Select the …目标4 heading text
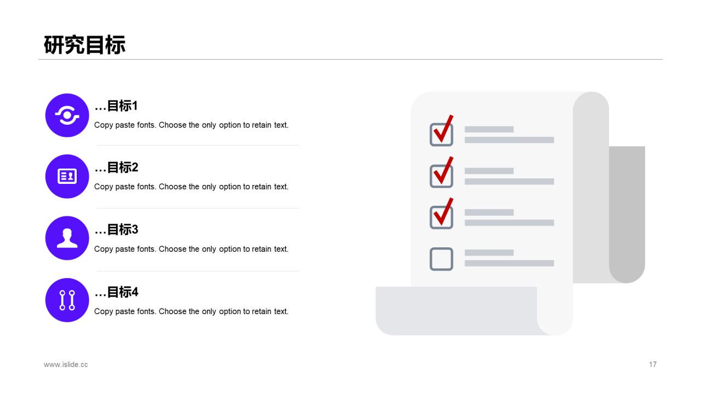 coord(116,292)
